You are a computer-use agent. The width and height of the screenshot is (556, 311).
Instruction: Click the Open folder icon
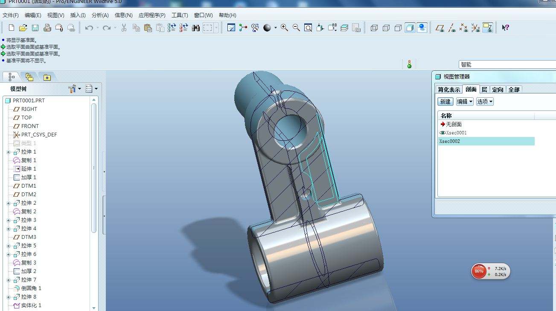coord(23,28)
